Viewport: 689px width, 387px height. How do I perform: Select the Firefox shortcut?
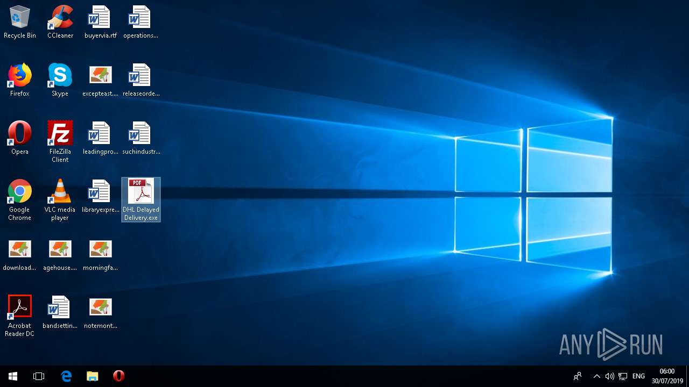click(x=20, y=81)
